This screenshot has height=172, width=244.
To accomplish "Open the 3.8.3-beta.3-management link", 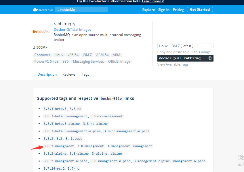I will coord(66,116).
